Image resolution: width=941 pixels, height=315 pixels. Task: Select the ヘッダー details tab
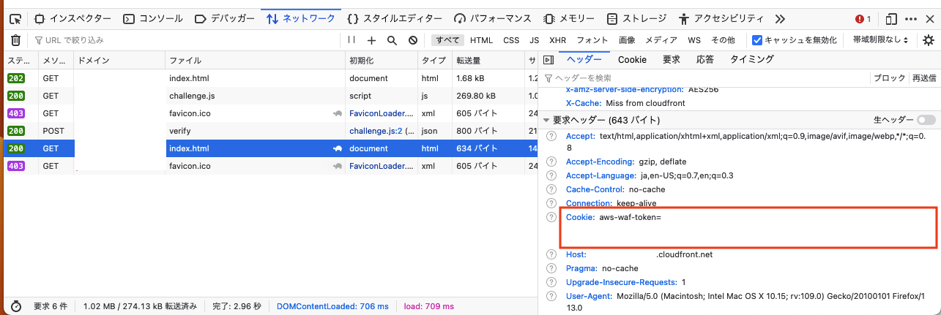[584, 60]
